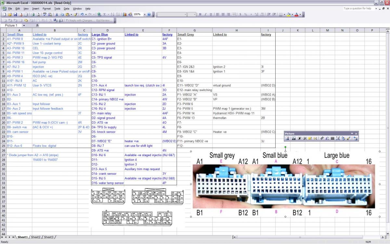The height and width of the screenshot is (244, 390).
Task: Click the Save icon in the toolbar
Action: click(x=15, y=15)
